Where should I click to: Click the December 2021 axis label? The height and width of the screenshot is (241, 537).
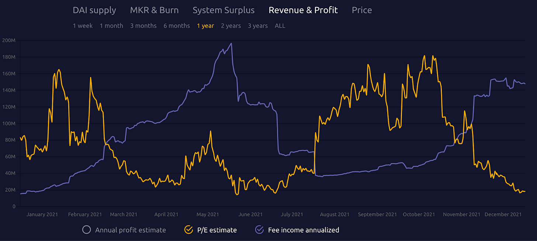pos(503,215)
